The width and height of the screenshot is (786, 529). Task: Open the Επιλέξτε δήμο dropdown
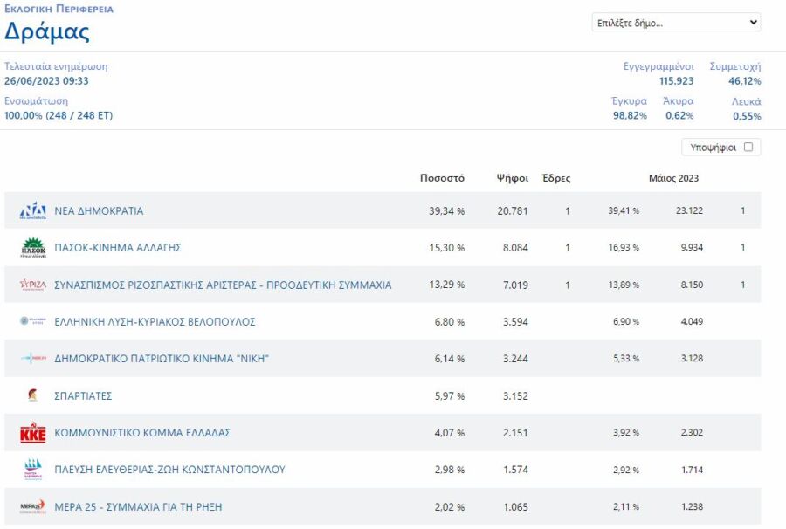[x=676, y=23]
